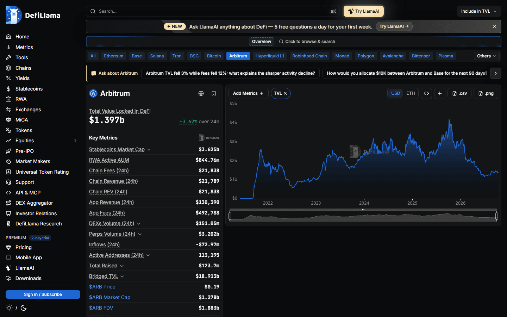The height and width of the screenshot is (317, 507).
Task: Switch chart denomination to USD
Action: coord(396,93)
